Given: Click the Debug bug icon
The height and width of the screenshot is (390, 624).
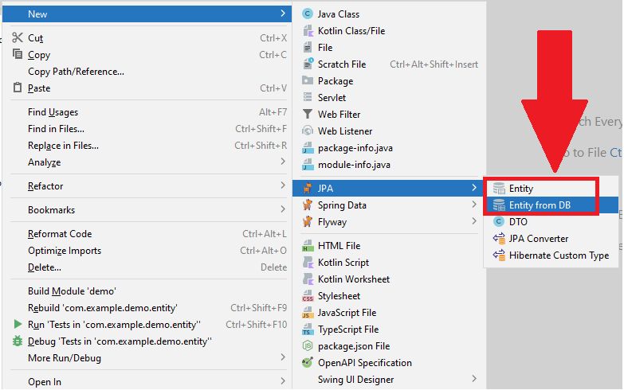Looking at the screenshot, I should pos(18,341).
